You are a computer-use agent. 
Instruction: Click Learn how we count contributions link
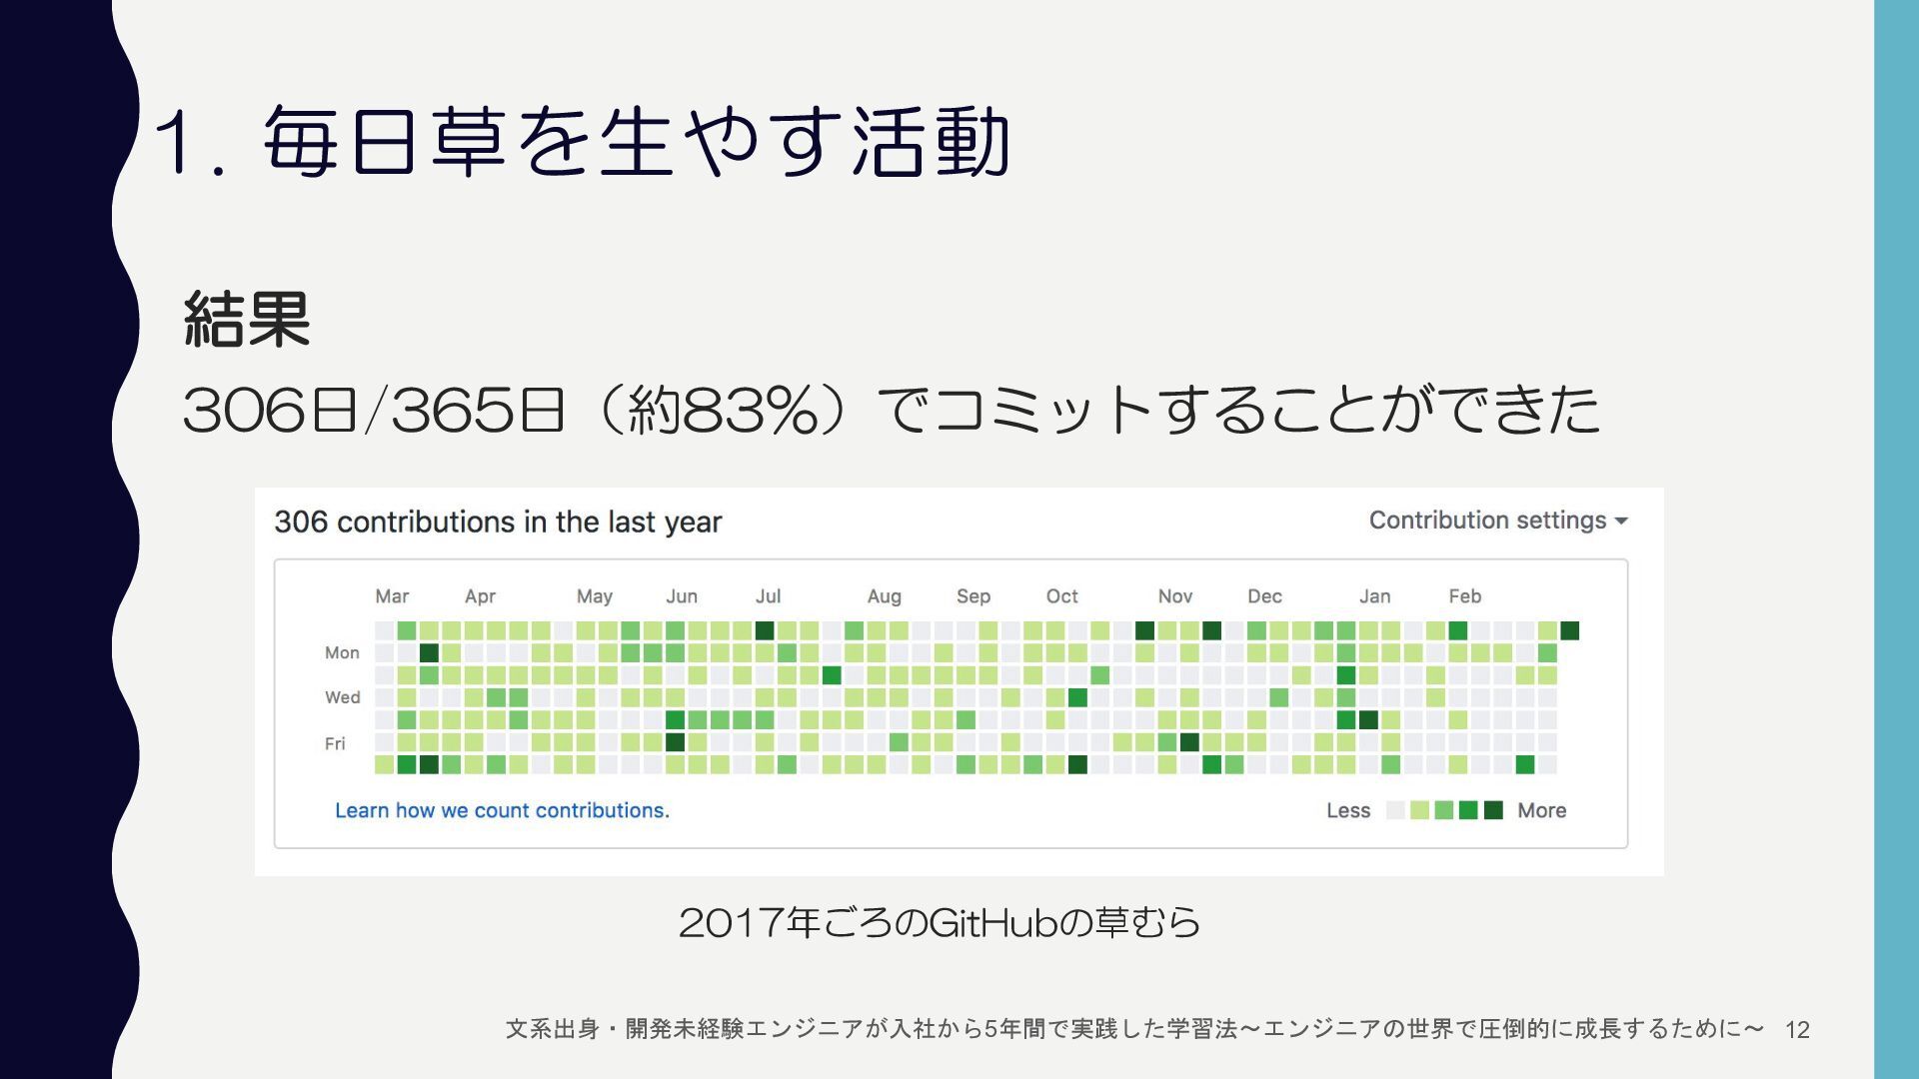coord(502,810)
